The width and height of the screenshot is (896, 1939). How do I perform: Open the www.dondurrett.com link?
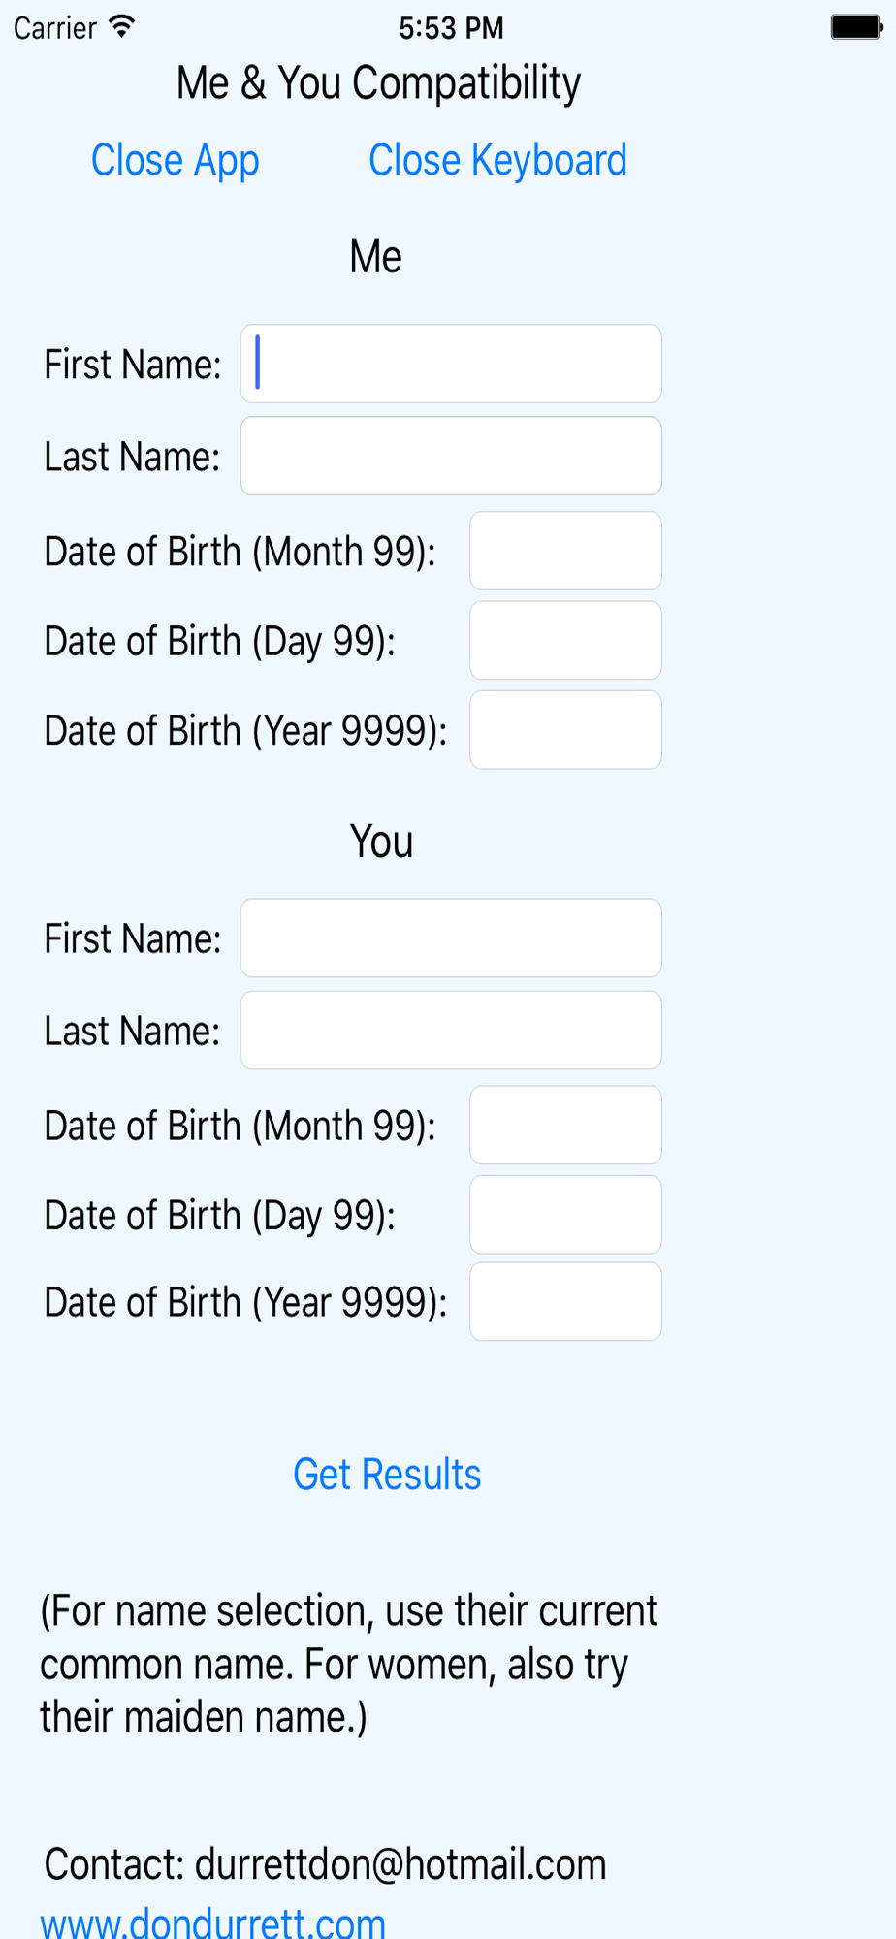(213, 1922)
